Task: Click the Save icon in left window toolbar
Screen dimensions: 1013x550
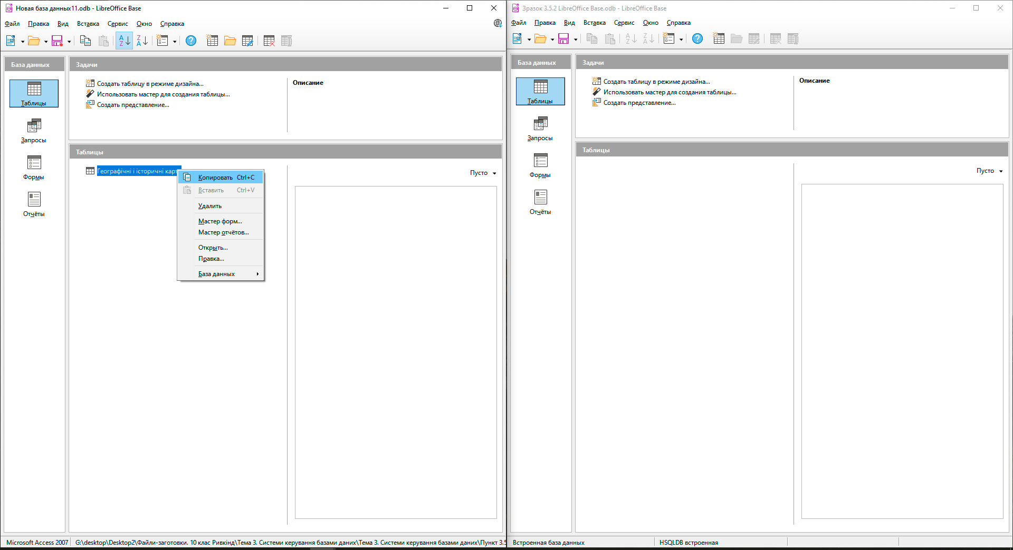Action: click(x=57, y=41)
